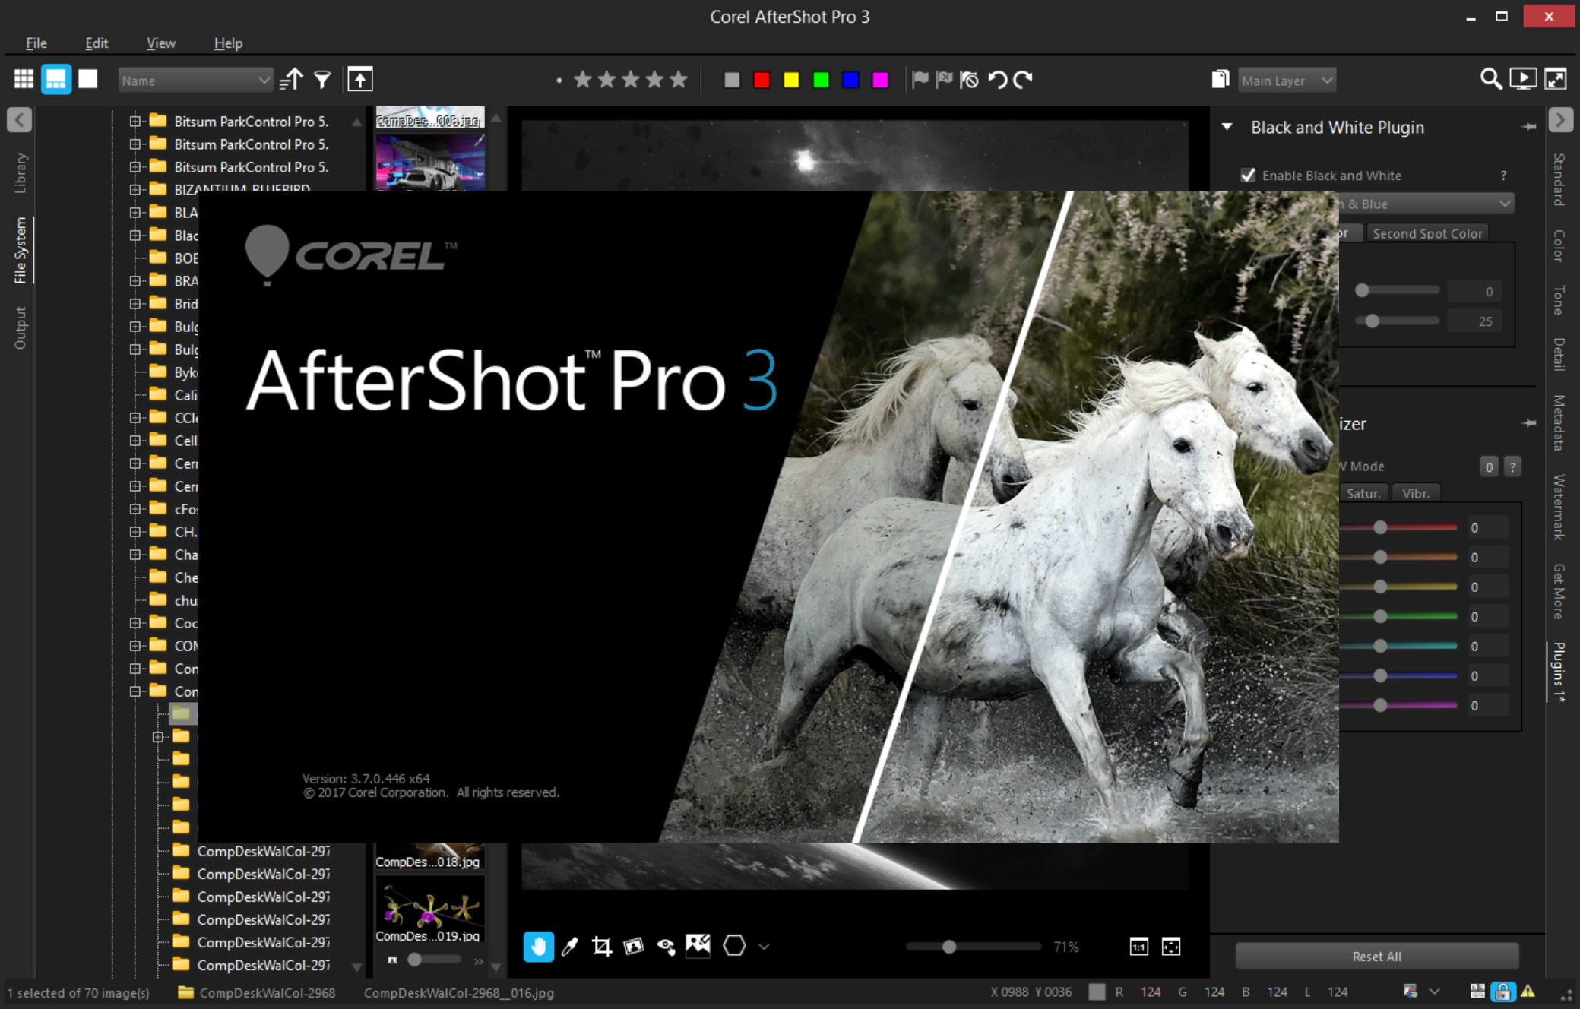The image size is (1580, 1009).
Task: Open the View menu
Action: tap(160, 43)
